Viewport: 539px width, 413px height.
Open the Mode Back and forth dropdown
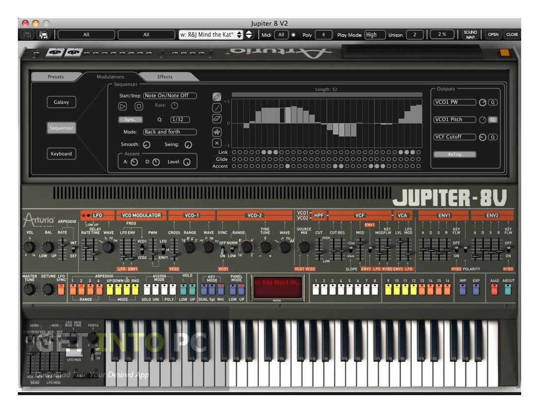[170, 132]
